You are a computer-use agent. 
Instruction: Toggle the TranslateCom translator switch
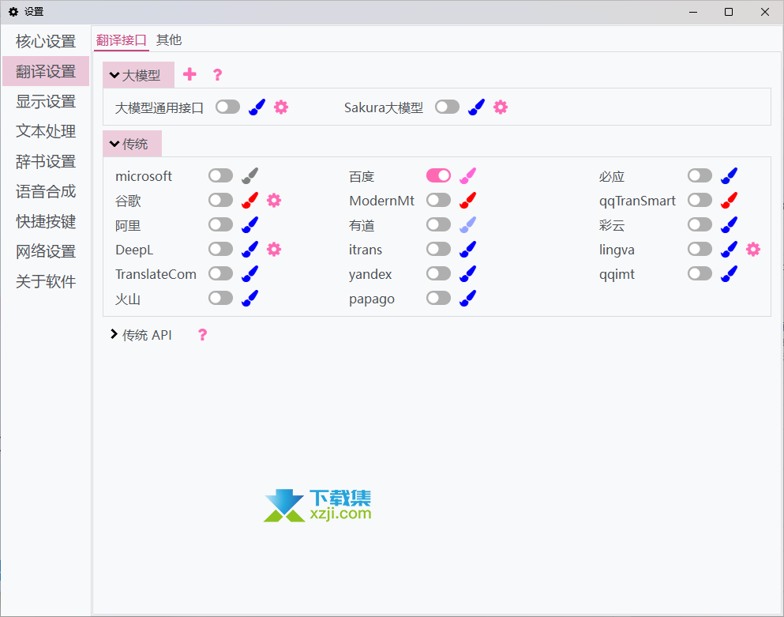coord(221,273)
